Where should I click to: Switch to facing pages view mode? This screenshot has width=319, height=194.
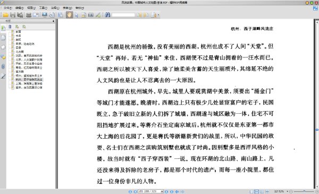[262, 191]
